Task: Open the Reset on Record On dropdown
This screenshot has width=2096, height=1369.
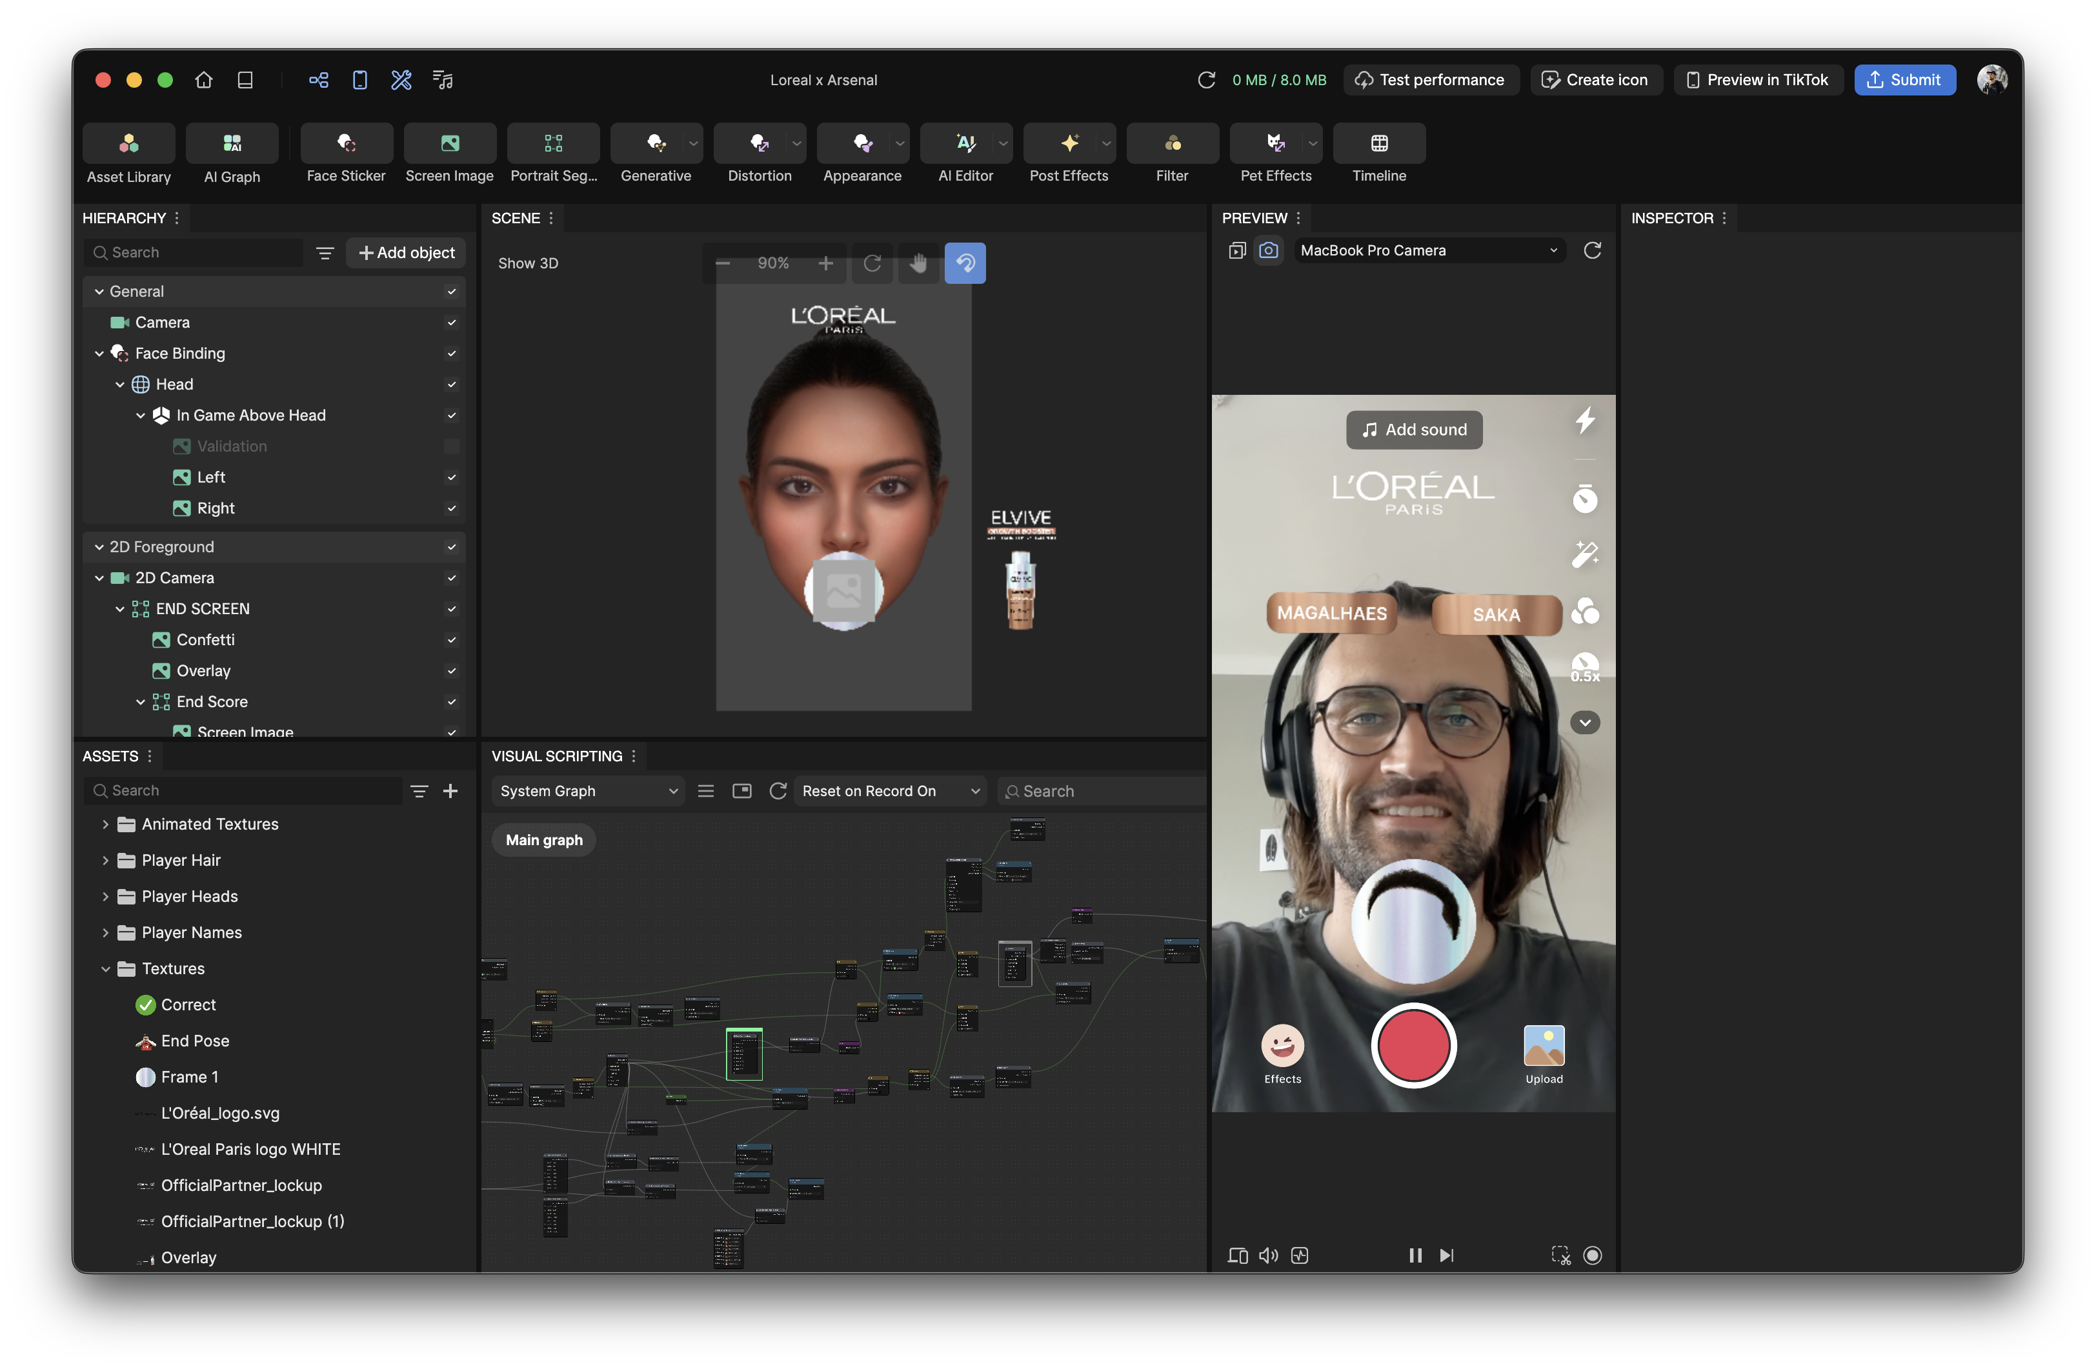Action: tap(889, 790)
